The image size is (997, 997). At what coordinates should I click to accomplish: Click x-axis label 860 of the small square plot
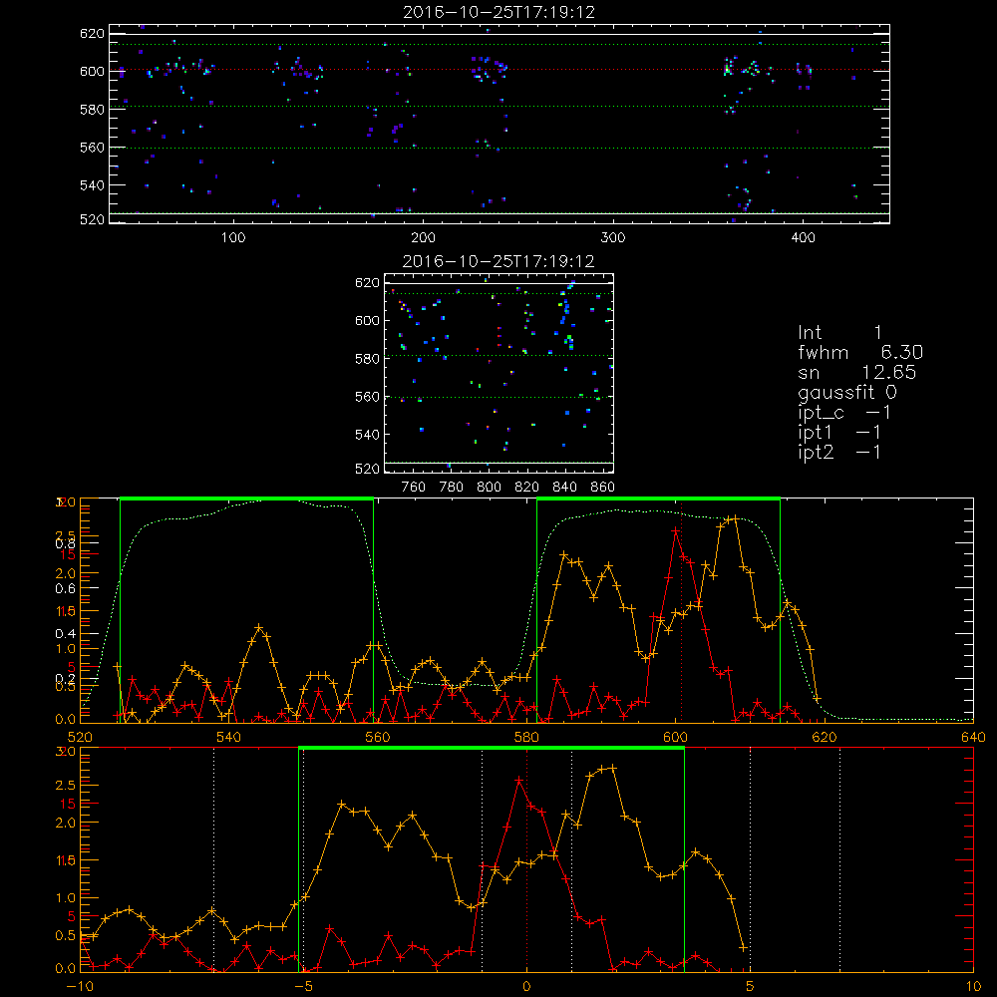[603, 488]
